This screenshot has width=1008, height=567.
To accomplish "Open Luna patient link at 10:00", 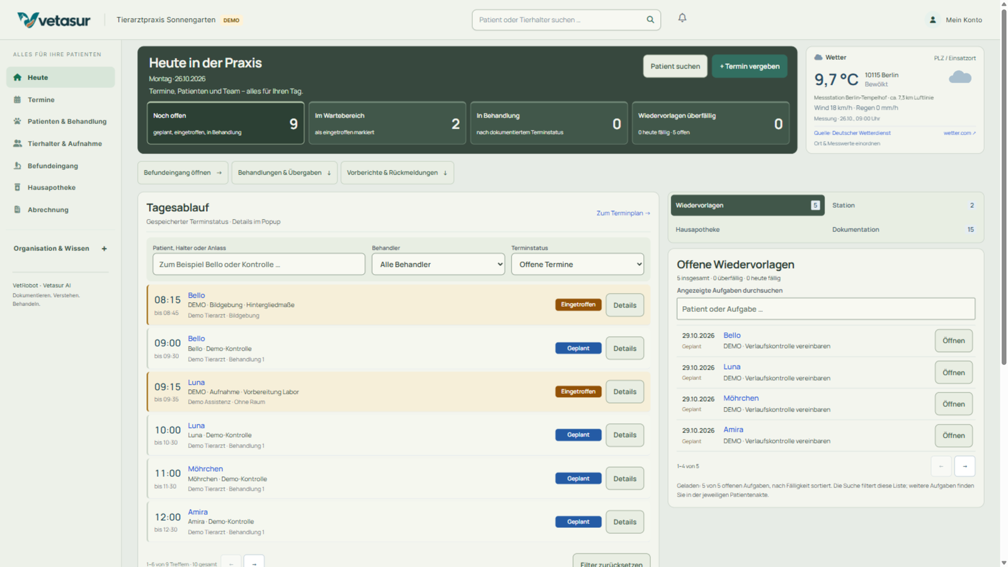I will 197,426.
